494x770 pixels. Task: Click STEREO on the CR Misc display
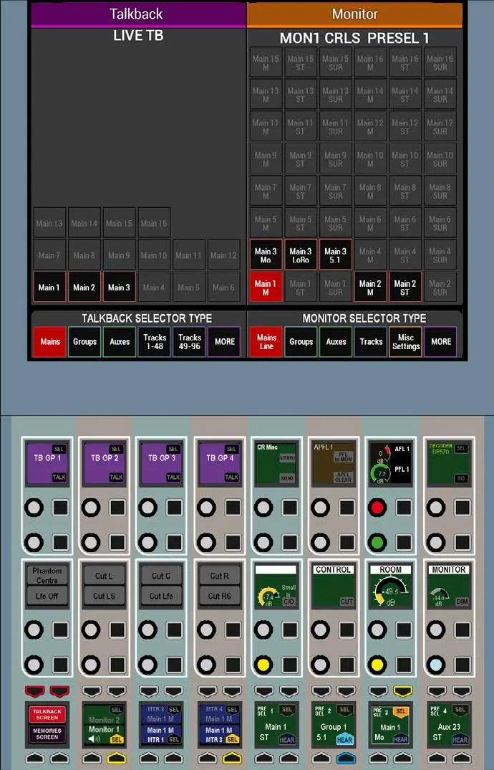[288, 457]
